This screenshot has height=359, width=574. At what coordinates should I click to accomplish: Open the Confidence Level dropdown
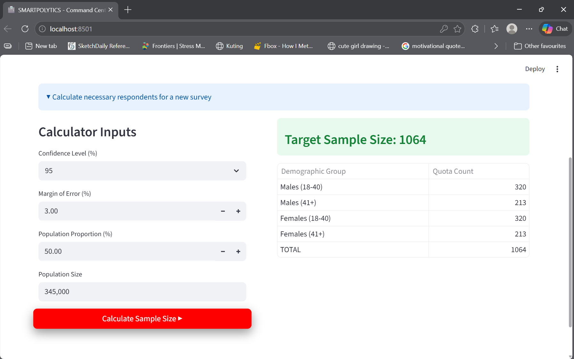142,171
